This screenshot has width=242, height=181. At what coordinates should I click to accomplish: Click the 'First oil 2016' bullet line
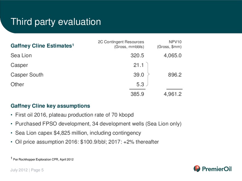click(74, 115)
